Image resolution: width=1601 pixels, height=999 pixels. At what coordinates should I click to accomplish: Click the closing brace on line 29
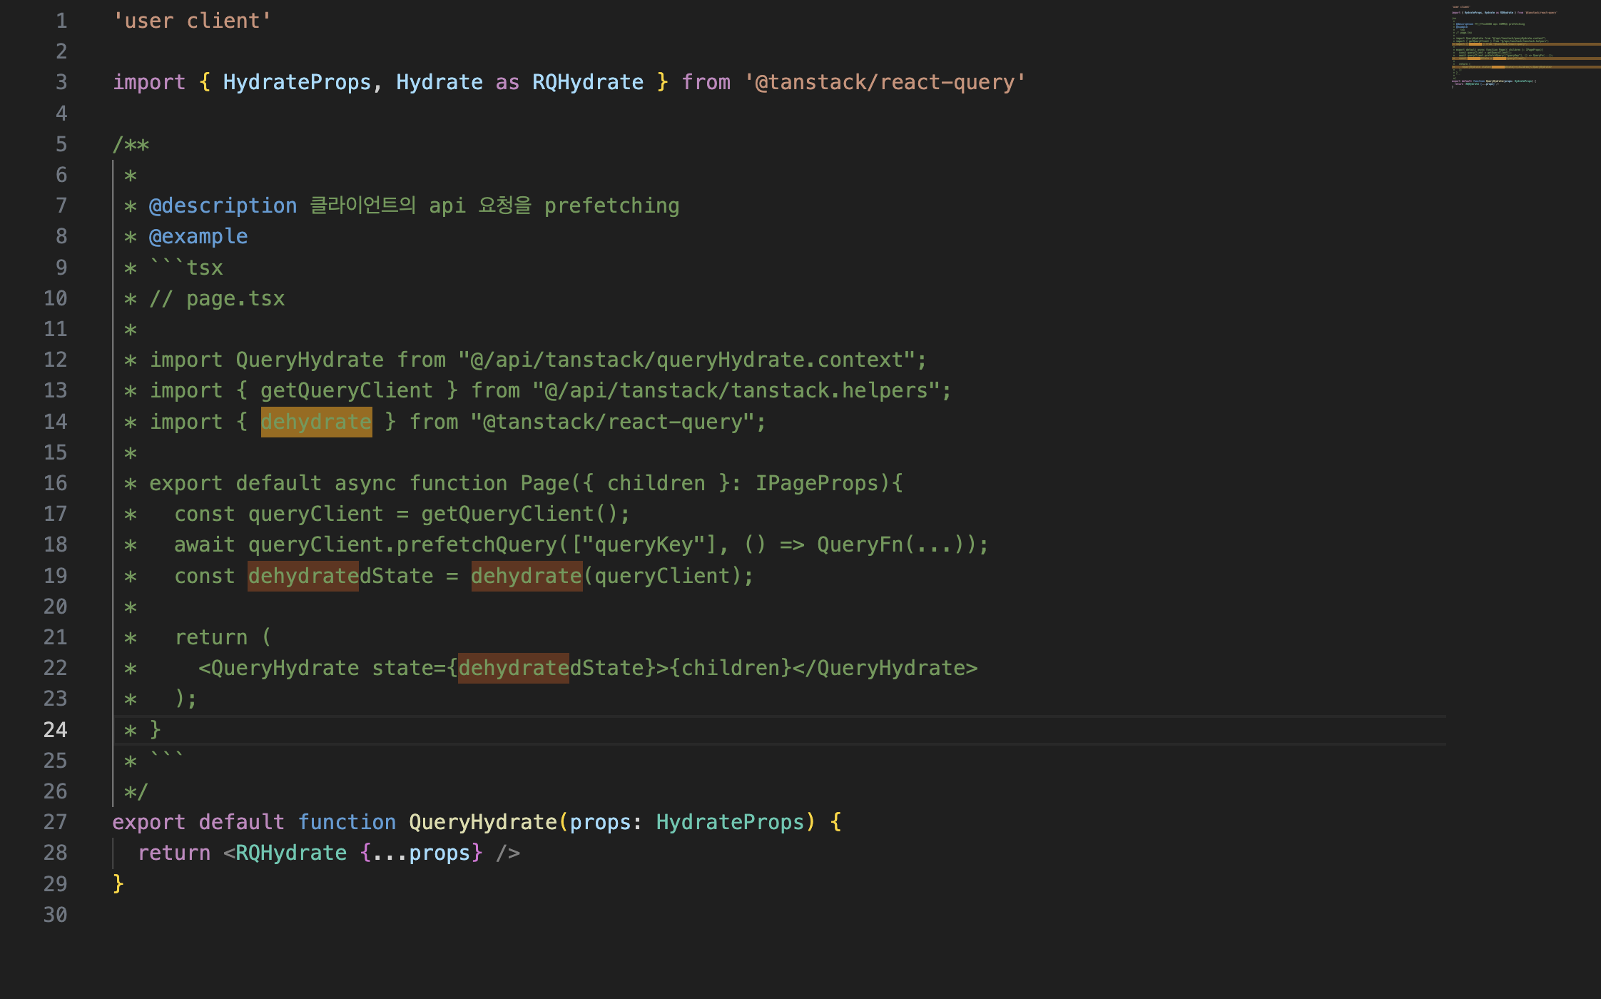118,883
